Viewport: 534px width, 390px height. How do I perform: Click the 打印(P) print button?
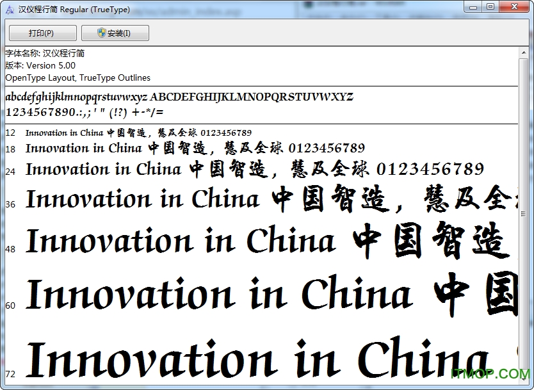point(42,33)
